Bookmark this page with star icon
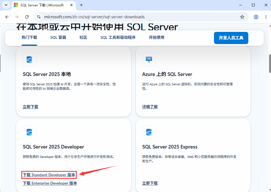271x192 pixels. click(242, 17)
